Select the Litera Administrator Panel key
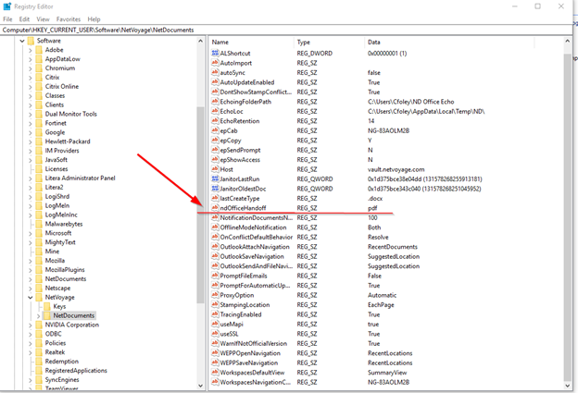 80,178
